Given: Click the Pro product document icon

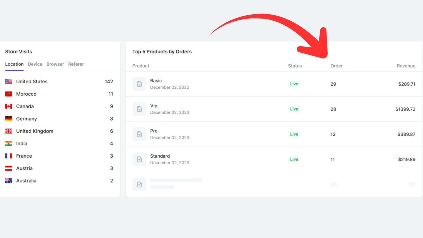Looking at the screenshot, I should click(139, 134).
